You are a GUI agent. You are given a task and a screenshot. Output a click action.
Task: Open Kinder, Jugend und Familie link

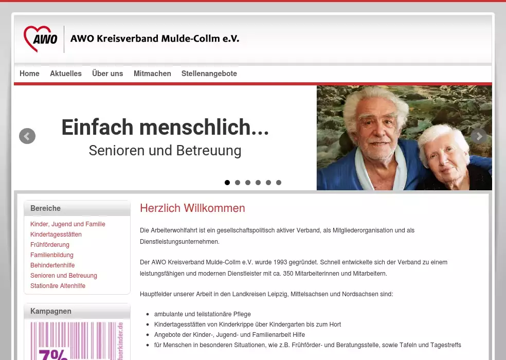coord(68,224)
